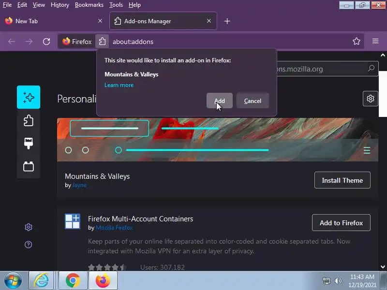Click the Mountains & Valleys theme preview
The height and width of the screenshot is (290, 387).
tap(217, 140)
